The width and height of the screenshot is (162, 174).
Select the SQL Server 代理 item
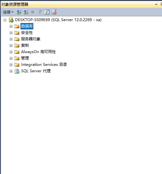pos(36,71)
